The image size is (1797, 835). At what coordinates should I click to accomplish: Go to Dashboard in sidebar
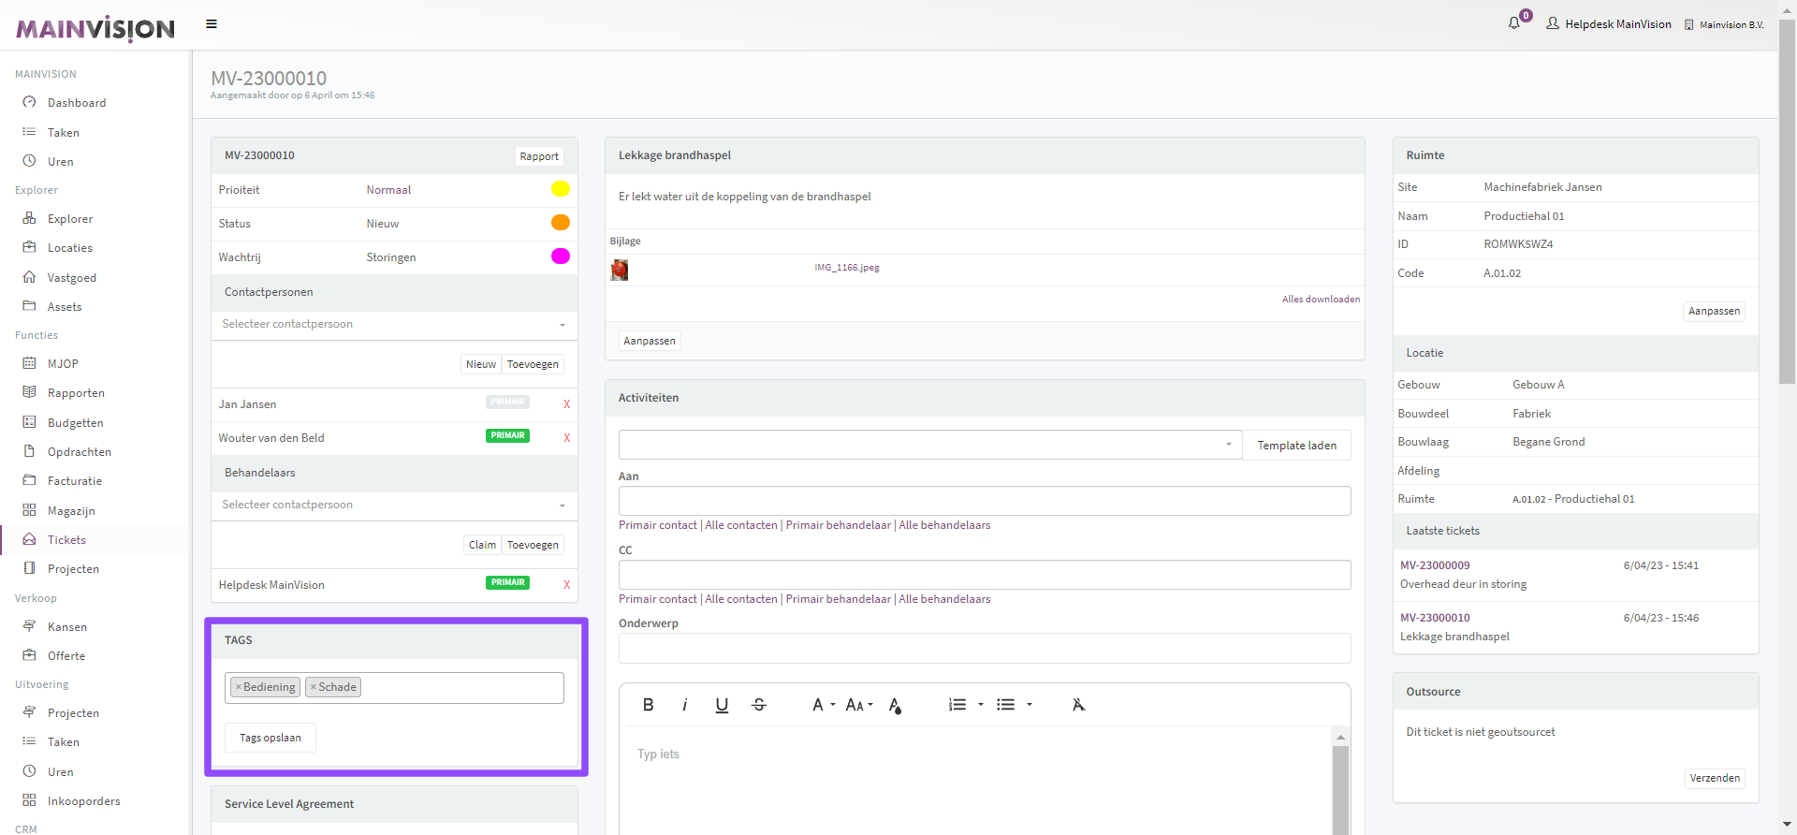pyautogui.click(x=76, y=103)
